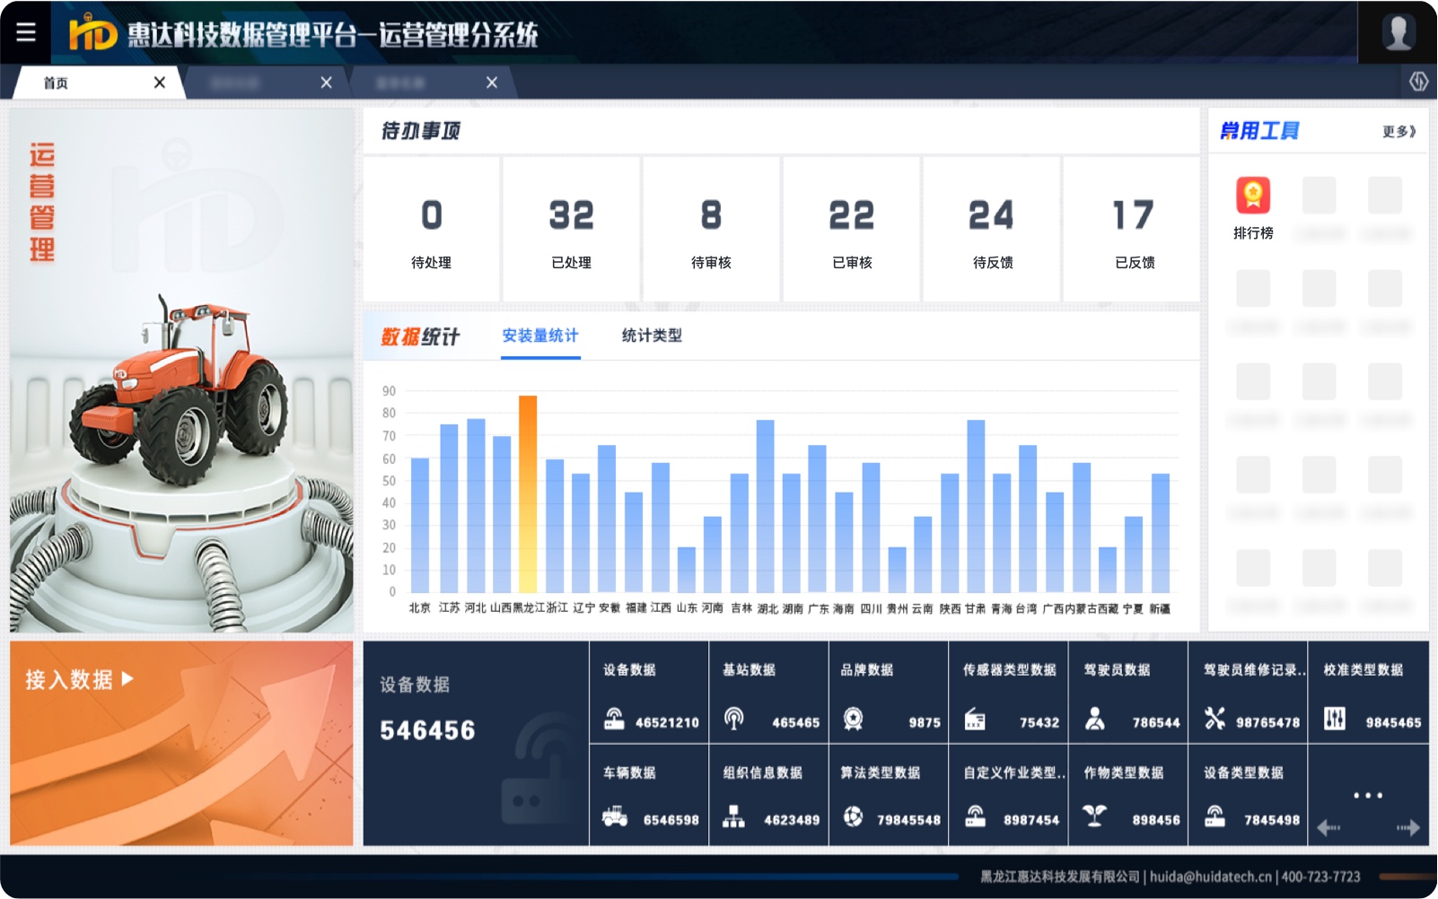
Task: Open the 已审核 22 card
Action: pos(852,230)
